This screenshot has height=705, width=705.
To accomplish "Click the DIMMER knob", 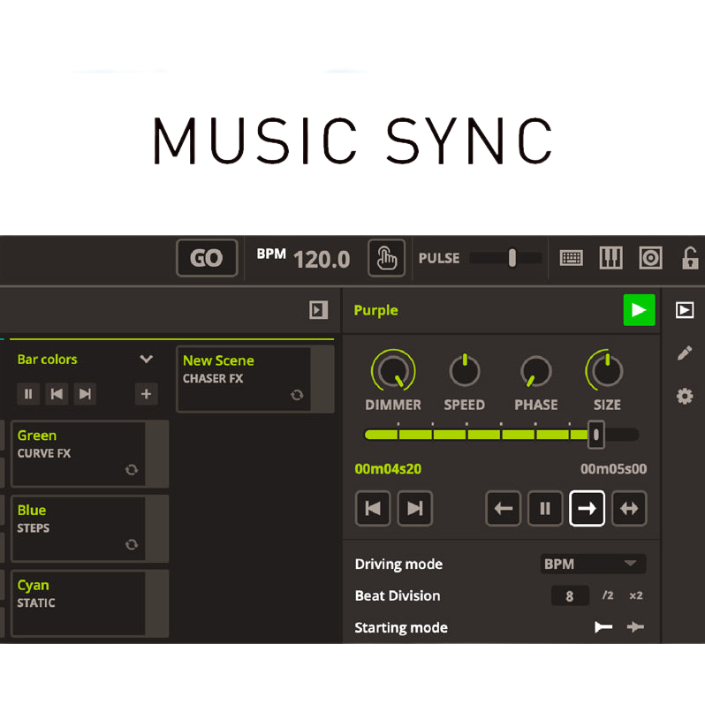I will pos(393,370).
